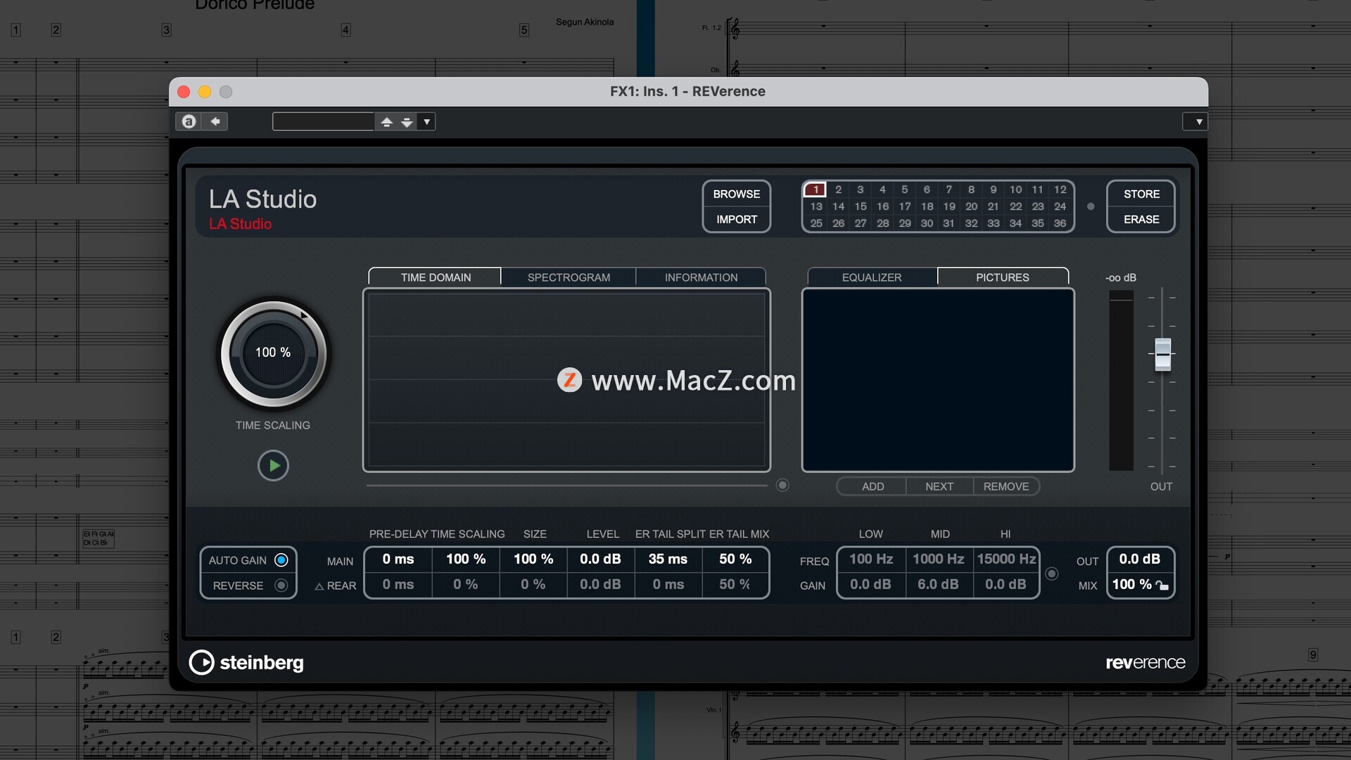Screen dimensions: 1351x760
Task: Click REAR pre-delay 0 ms value
Action: [398, 584]
